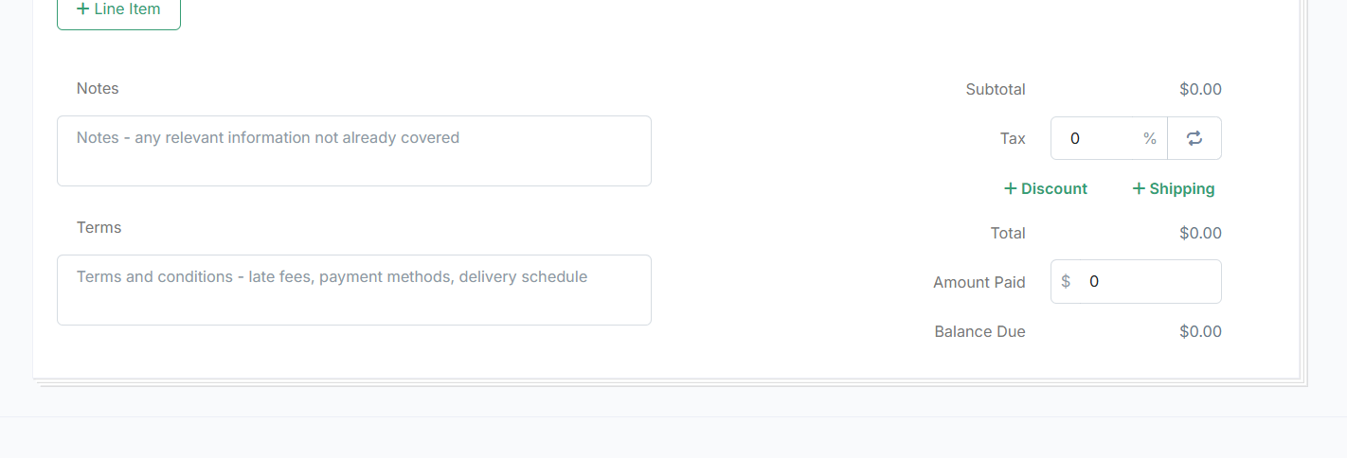Focus the Tax rate input field
Viewport: 1347px width, 458px height.
1100,138
